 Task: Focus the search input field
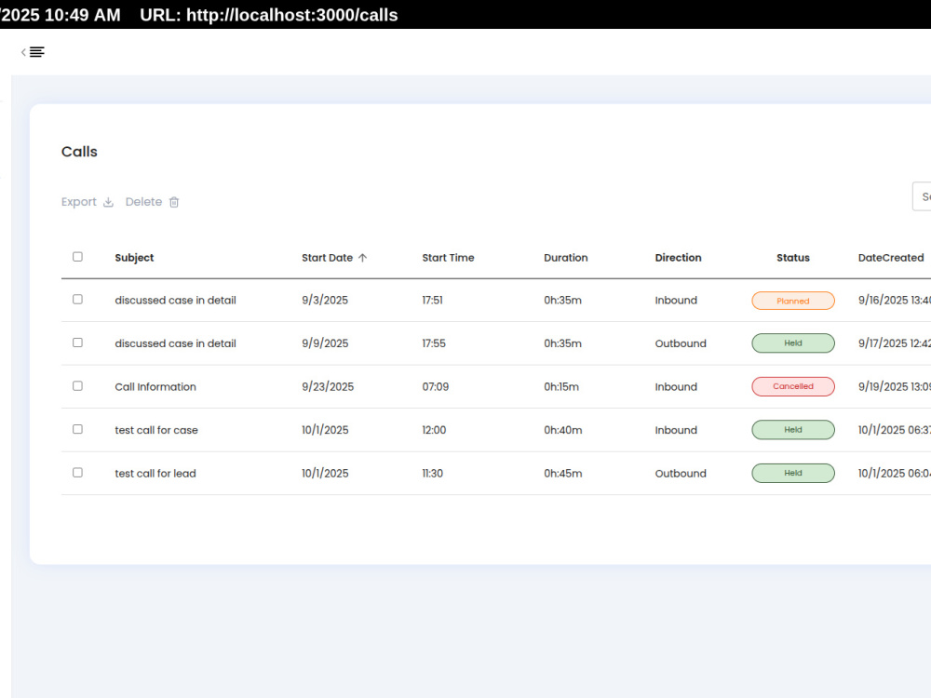(922, 196)
